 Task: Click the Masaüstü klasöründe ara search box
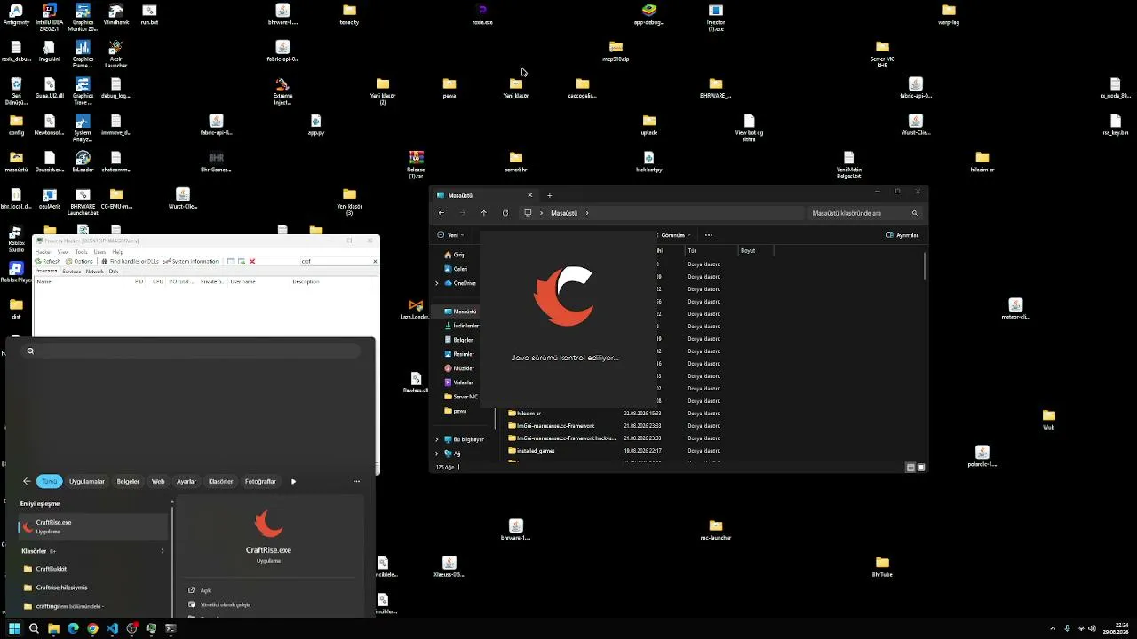point(864,213)
